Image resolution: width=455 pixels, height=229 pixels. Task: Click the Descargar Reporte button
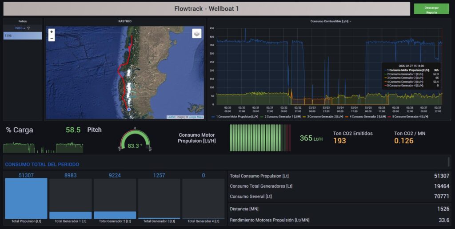[x=431, y=10]
